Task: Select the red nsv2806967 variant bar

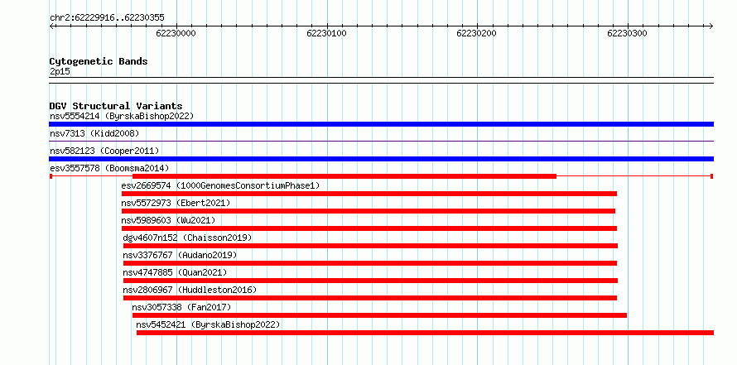Action: pos(370,298)
